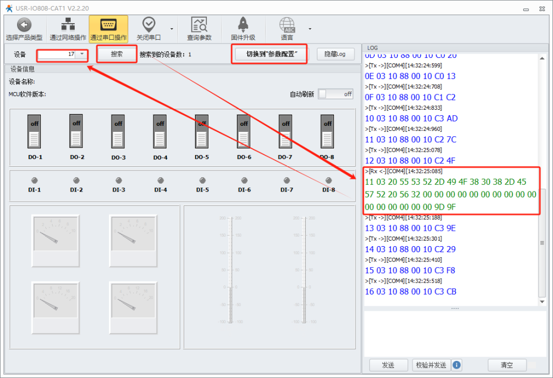Click the blue info icon beside 校验并发送
This screenshot has width=553, height=378.
[x=457, y=365]
